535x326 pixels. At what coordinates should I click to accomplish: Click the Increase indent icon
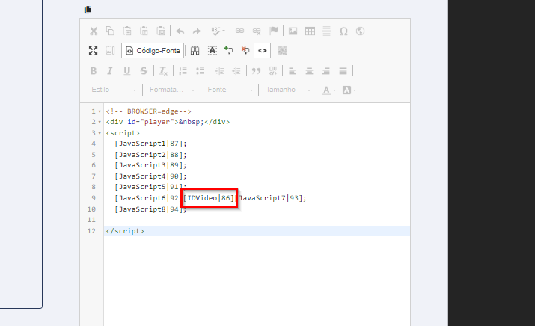coord(236,70)
